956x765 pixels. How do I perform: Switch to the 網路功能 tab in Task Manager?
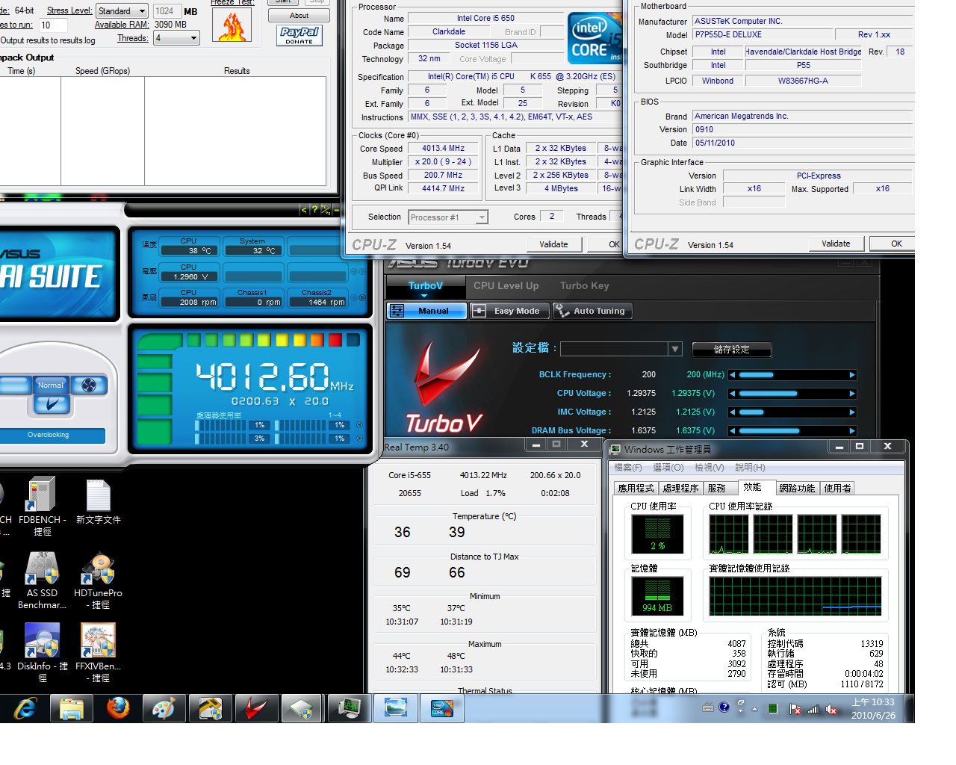pos(797,488)
